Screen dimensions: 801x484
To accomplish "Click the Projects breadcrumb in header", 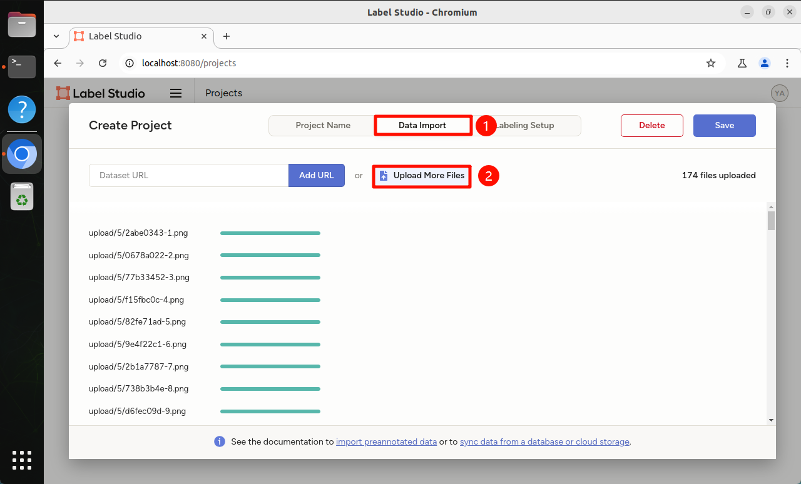I will (223, 93).
